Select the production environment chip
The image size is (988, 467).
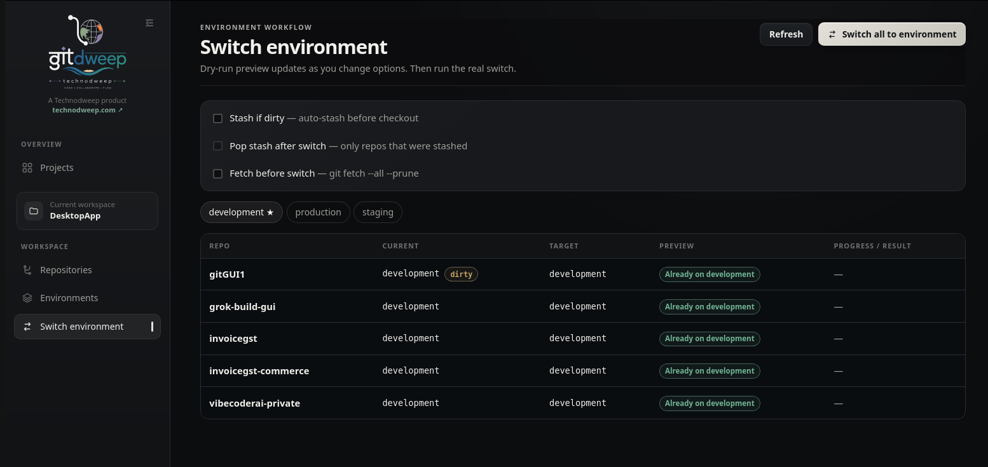319,212
